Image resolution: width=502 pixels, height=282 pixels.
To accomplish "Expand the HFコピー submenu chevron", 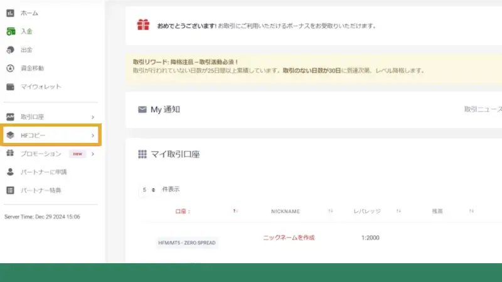I will 93,135.
